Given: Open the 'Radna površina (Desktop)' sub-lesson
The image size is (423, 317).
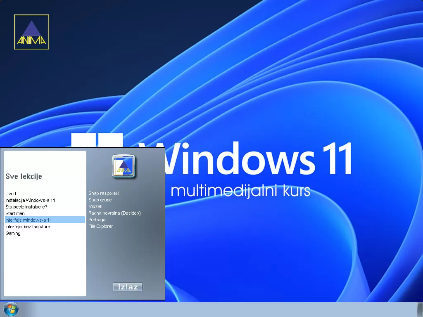Looking at the screenshot, I should click(115, 213).
